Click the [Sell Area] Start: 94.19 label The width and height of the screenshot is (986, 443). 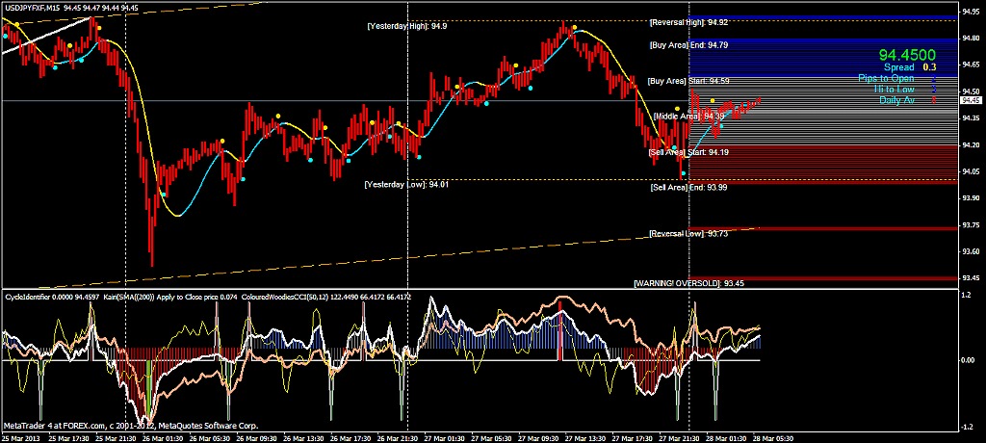click(x=688, y=152)
